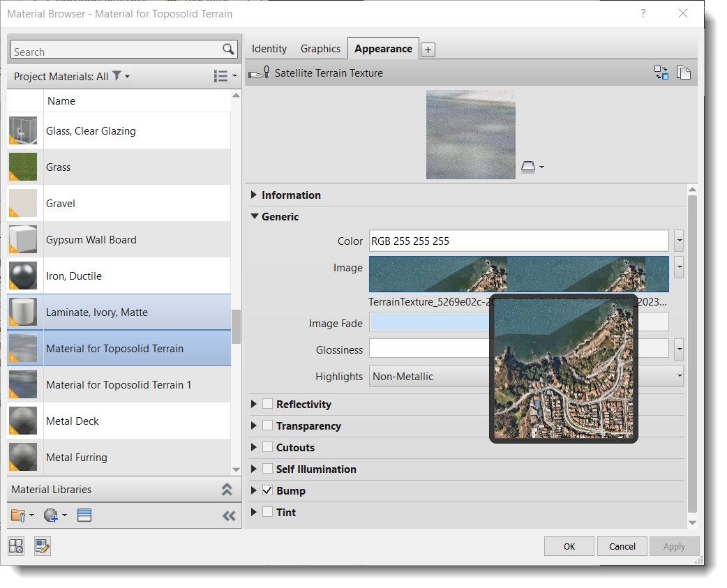Uncheck the Bump checkbox

click(x=267, y=491)
